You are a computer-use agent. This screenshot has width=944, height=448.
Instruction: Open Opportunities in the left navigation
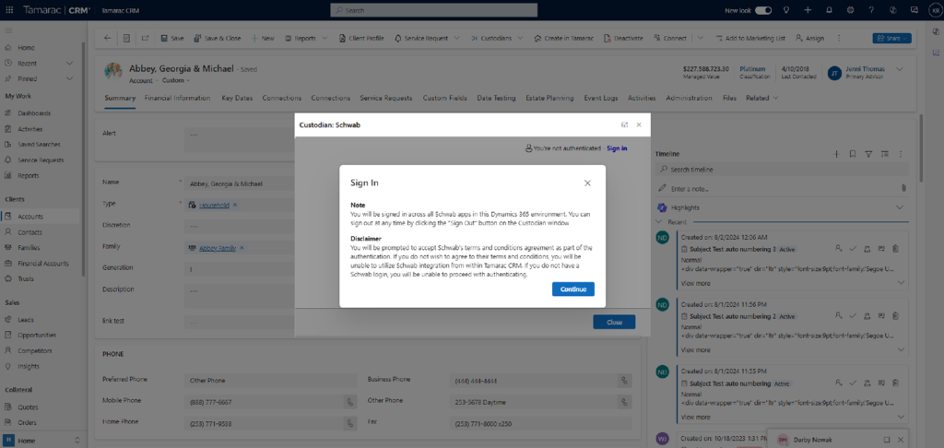coord(37,335)
